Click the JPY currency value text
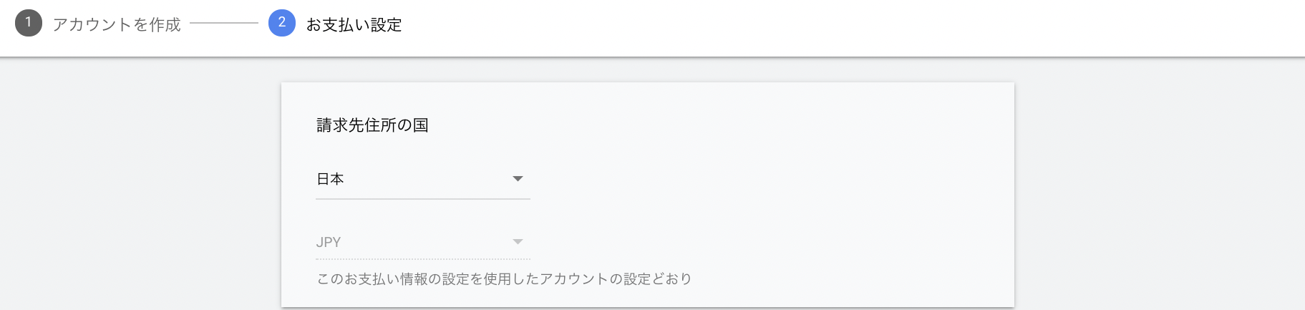This screenshot has width=1305, height=310. click(x=329, y=242)
